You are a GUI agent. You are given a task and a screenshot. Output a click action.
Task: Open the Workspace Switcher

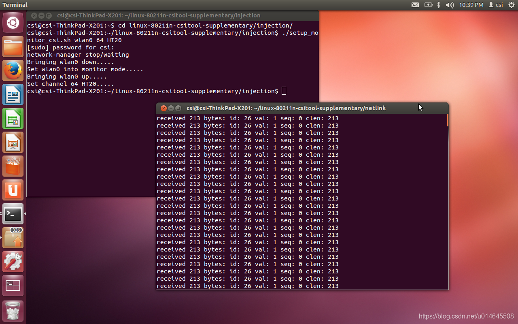[x=13, y=286]
